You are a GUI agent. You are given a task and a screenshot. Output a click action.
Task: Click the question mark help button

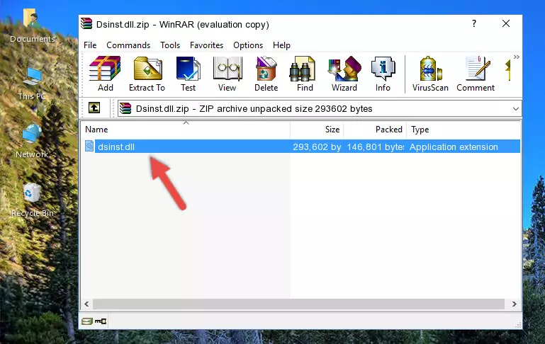473,23
